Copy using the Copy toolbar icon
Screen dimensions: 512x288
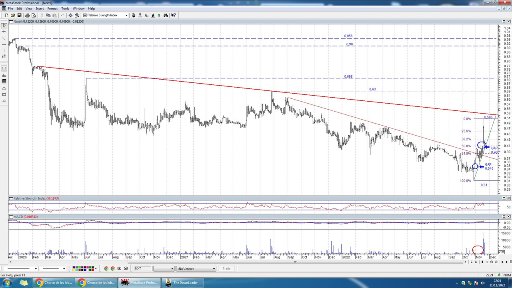click(48, 15)
